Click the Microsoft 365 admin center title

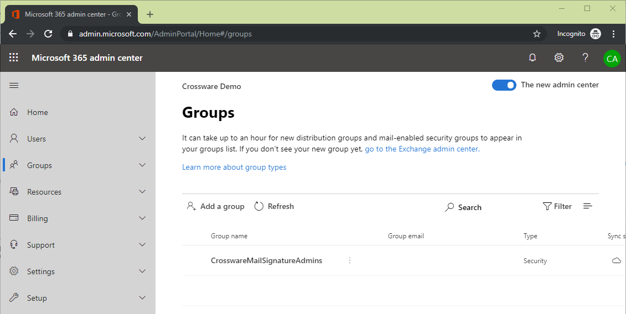(87, 58)
